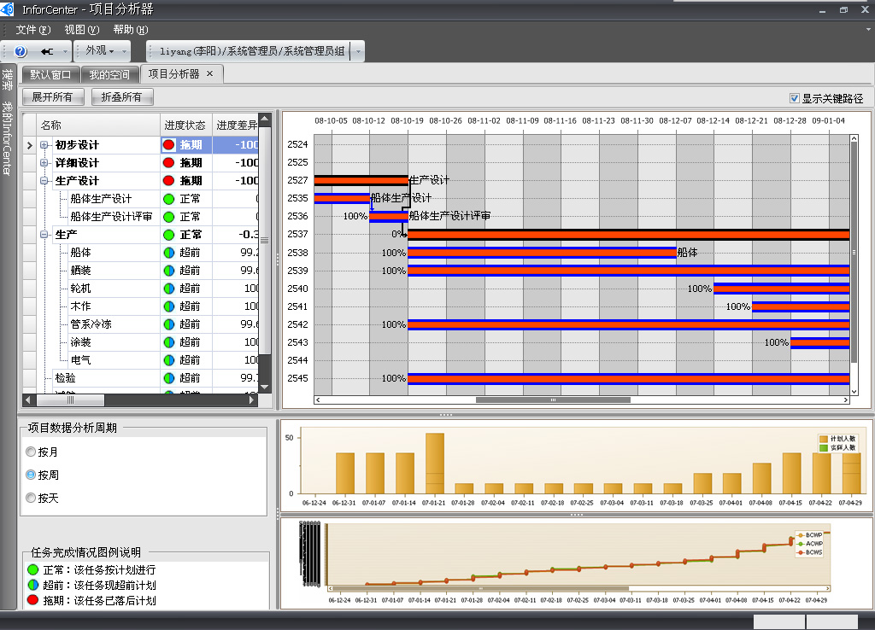Click Gantt chart scroll-right arrow
Screen dimensions: 875x630
point(846,400)
